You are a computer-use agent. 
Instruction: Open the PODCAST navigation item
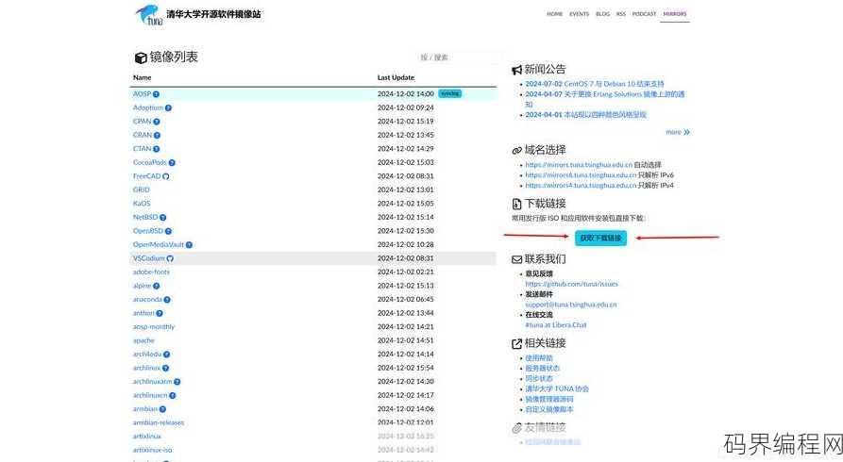[x=644, y=14]
